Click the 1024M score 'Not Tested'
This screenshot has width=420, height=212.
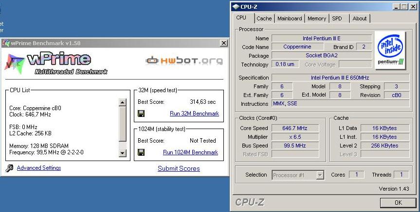click(203, 141)
